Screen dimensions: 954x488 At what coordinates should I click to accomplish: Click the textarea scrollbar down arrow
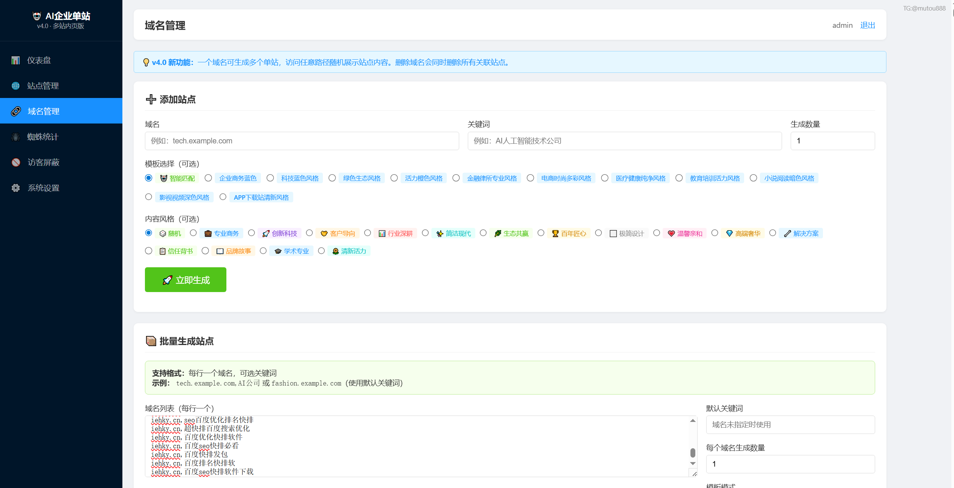[693, 464]
